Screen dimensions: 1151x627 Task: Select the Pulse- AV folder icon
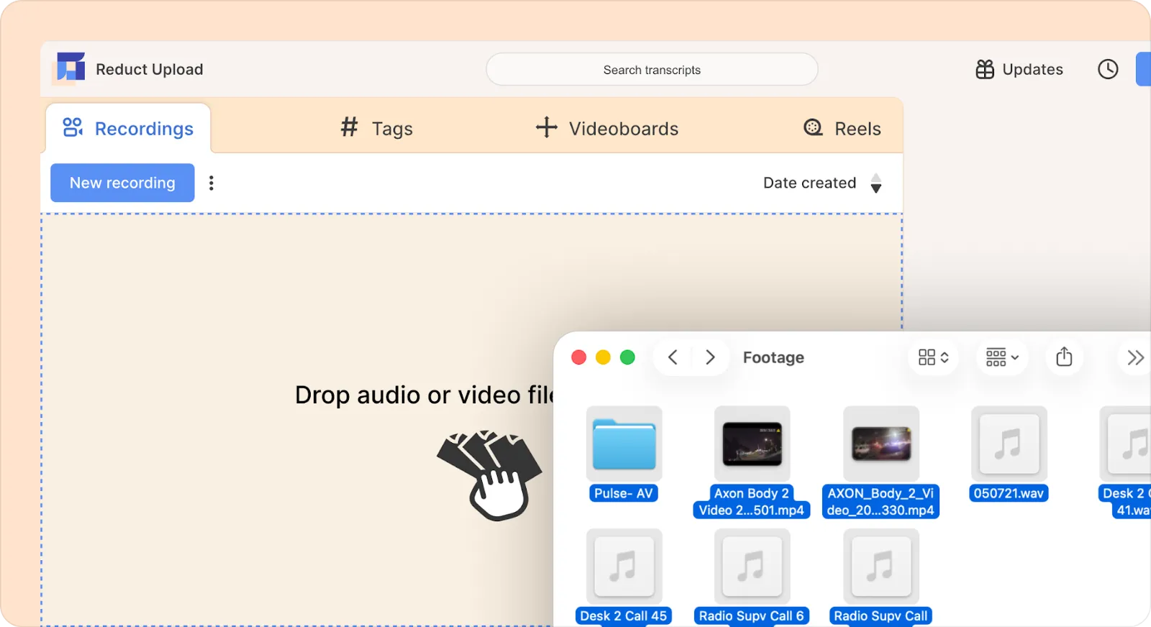624,444
